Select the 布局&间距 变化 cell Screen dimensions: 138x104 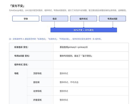point(31,56)
